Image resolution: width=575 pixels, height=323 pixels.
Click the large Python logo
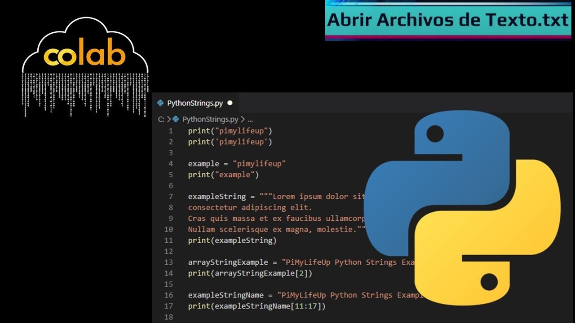(462, 208)
